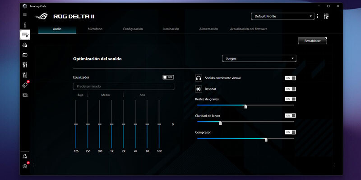
Task: Go to the Configuración tab
Action: click(x=133, y=29)
